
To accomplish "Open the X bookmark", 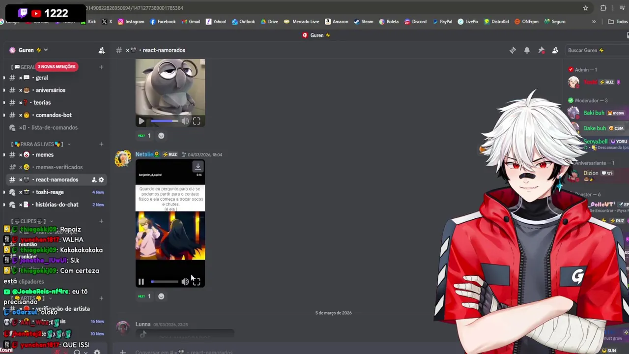I will [x=107, y=22].
